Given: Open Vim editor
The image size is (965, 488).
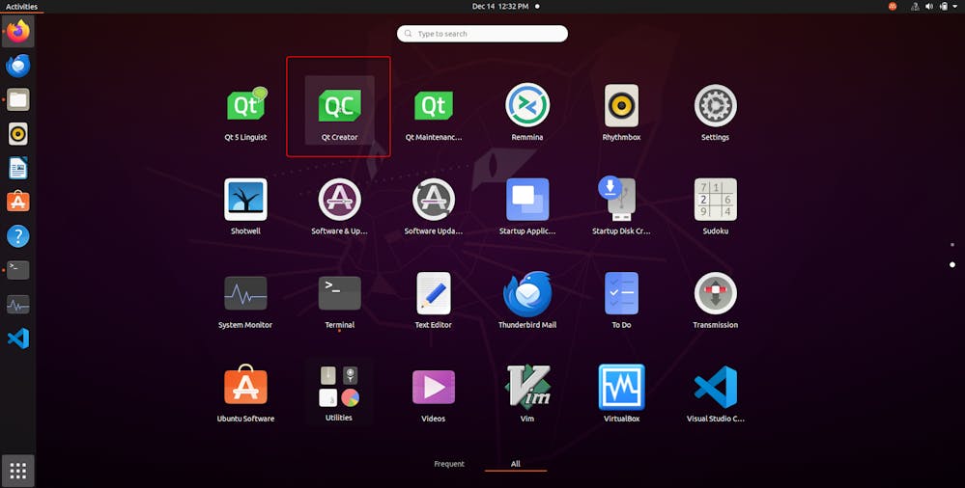Looking at the screenshot, I should (x=527, y=394).
